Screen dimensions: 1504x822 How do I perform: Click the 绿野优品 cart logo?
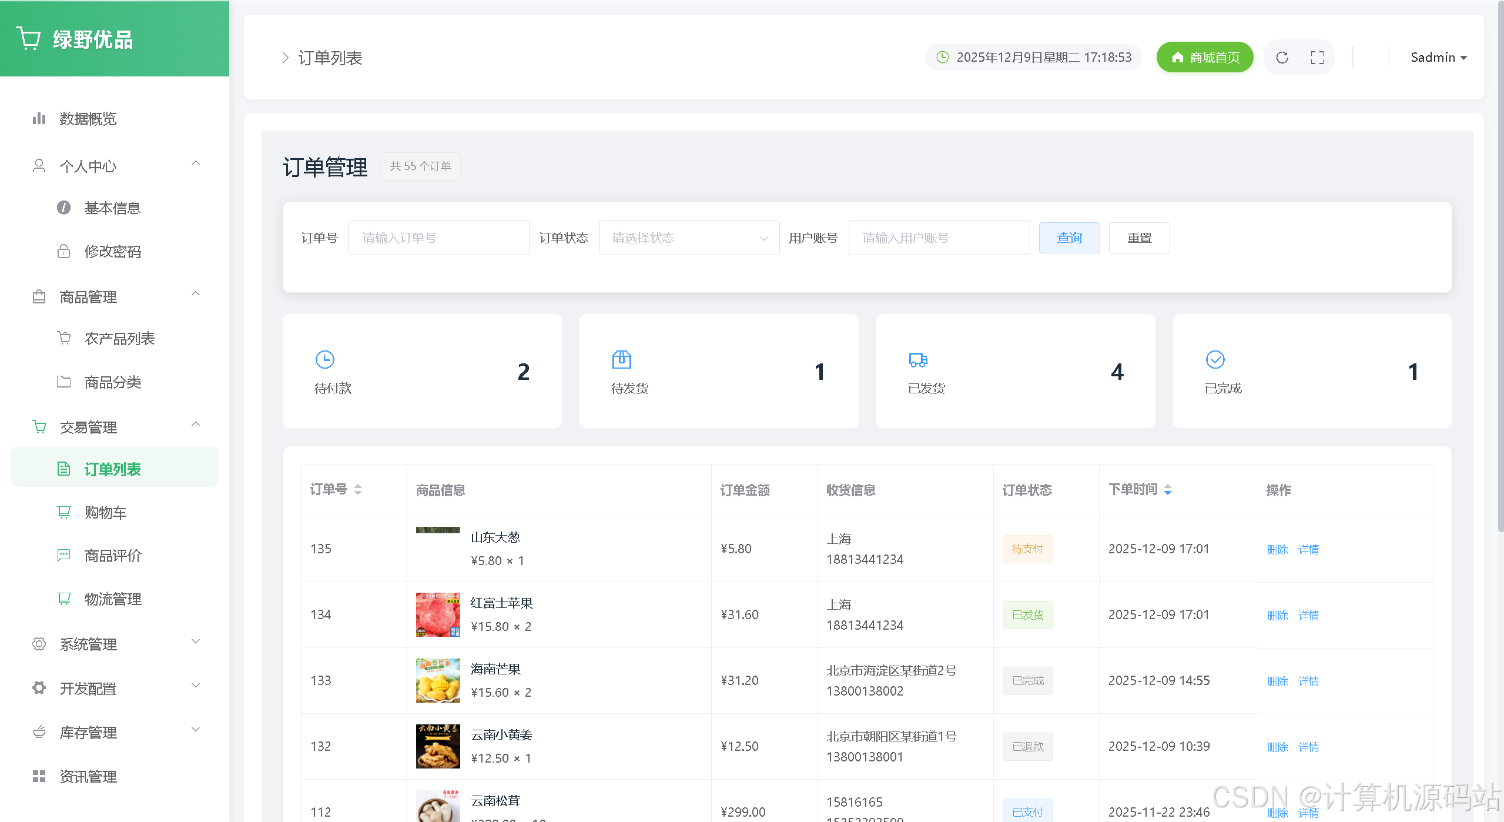coord(28,39)
